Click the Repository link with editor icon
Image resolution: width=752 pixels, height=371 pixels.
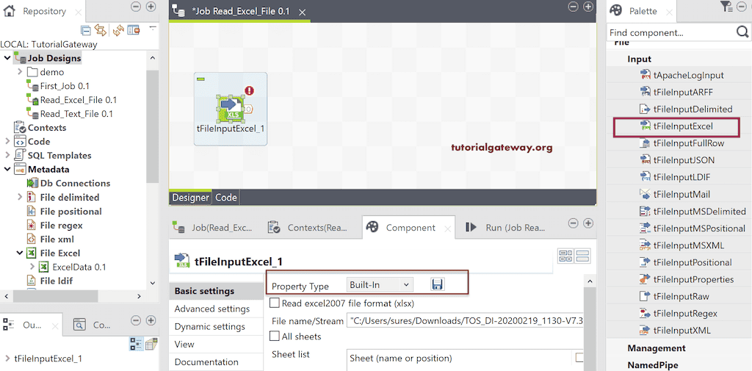point(101,30)
